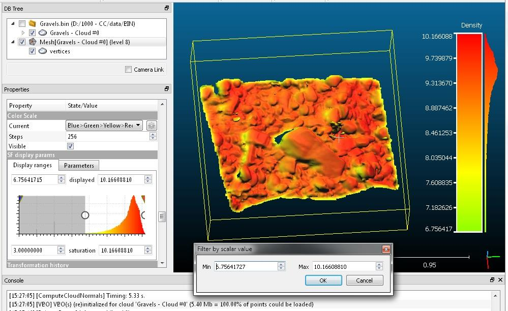
Task: Uncheck the color scale Visible checkbox
Action: click(x=71, y=146)
